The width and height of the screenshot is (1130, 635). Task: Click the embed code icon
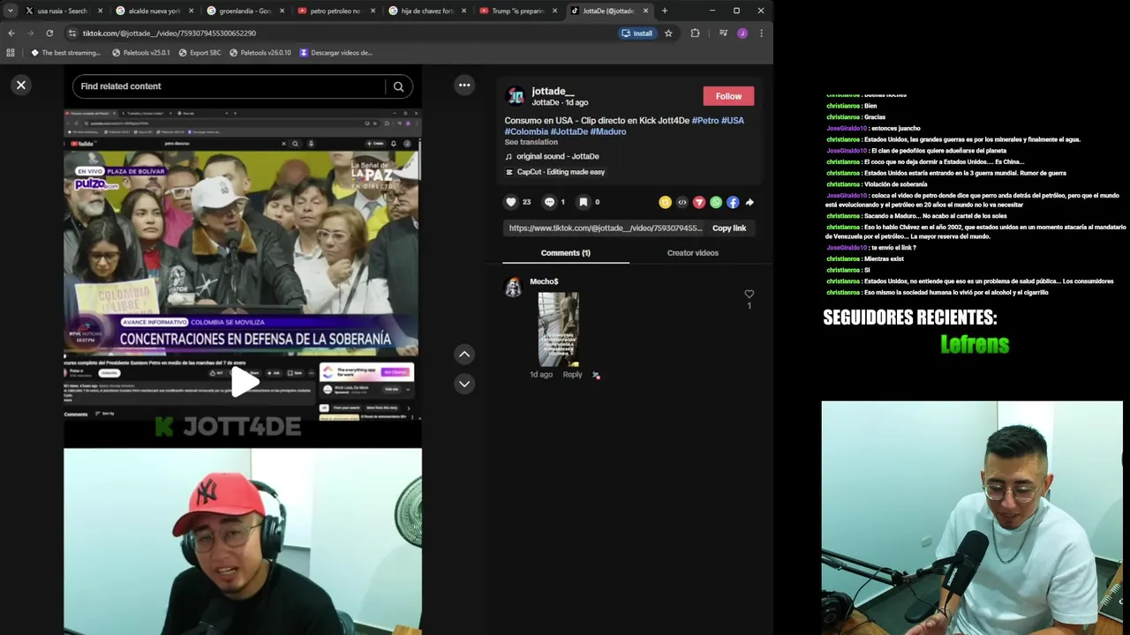pyautogui.click(x=682, y=202)
